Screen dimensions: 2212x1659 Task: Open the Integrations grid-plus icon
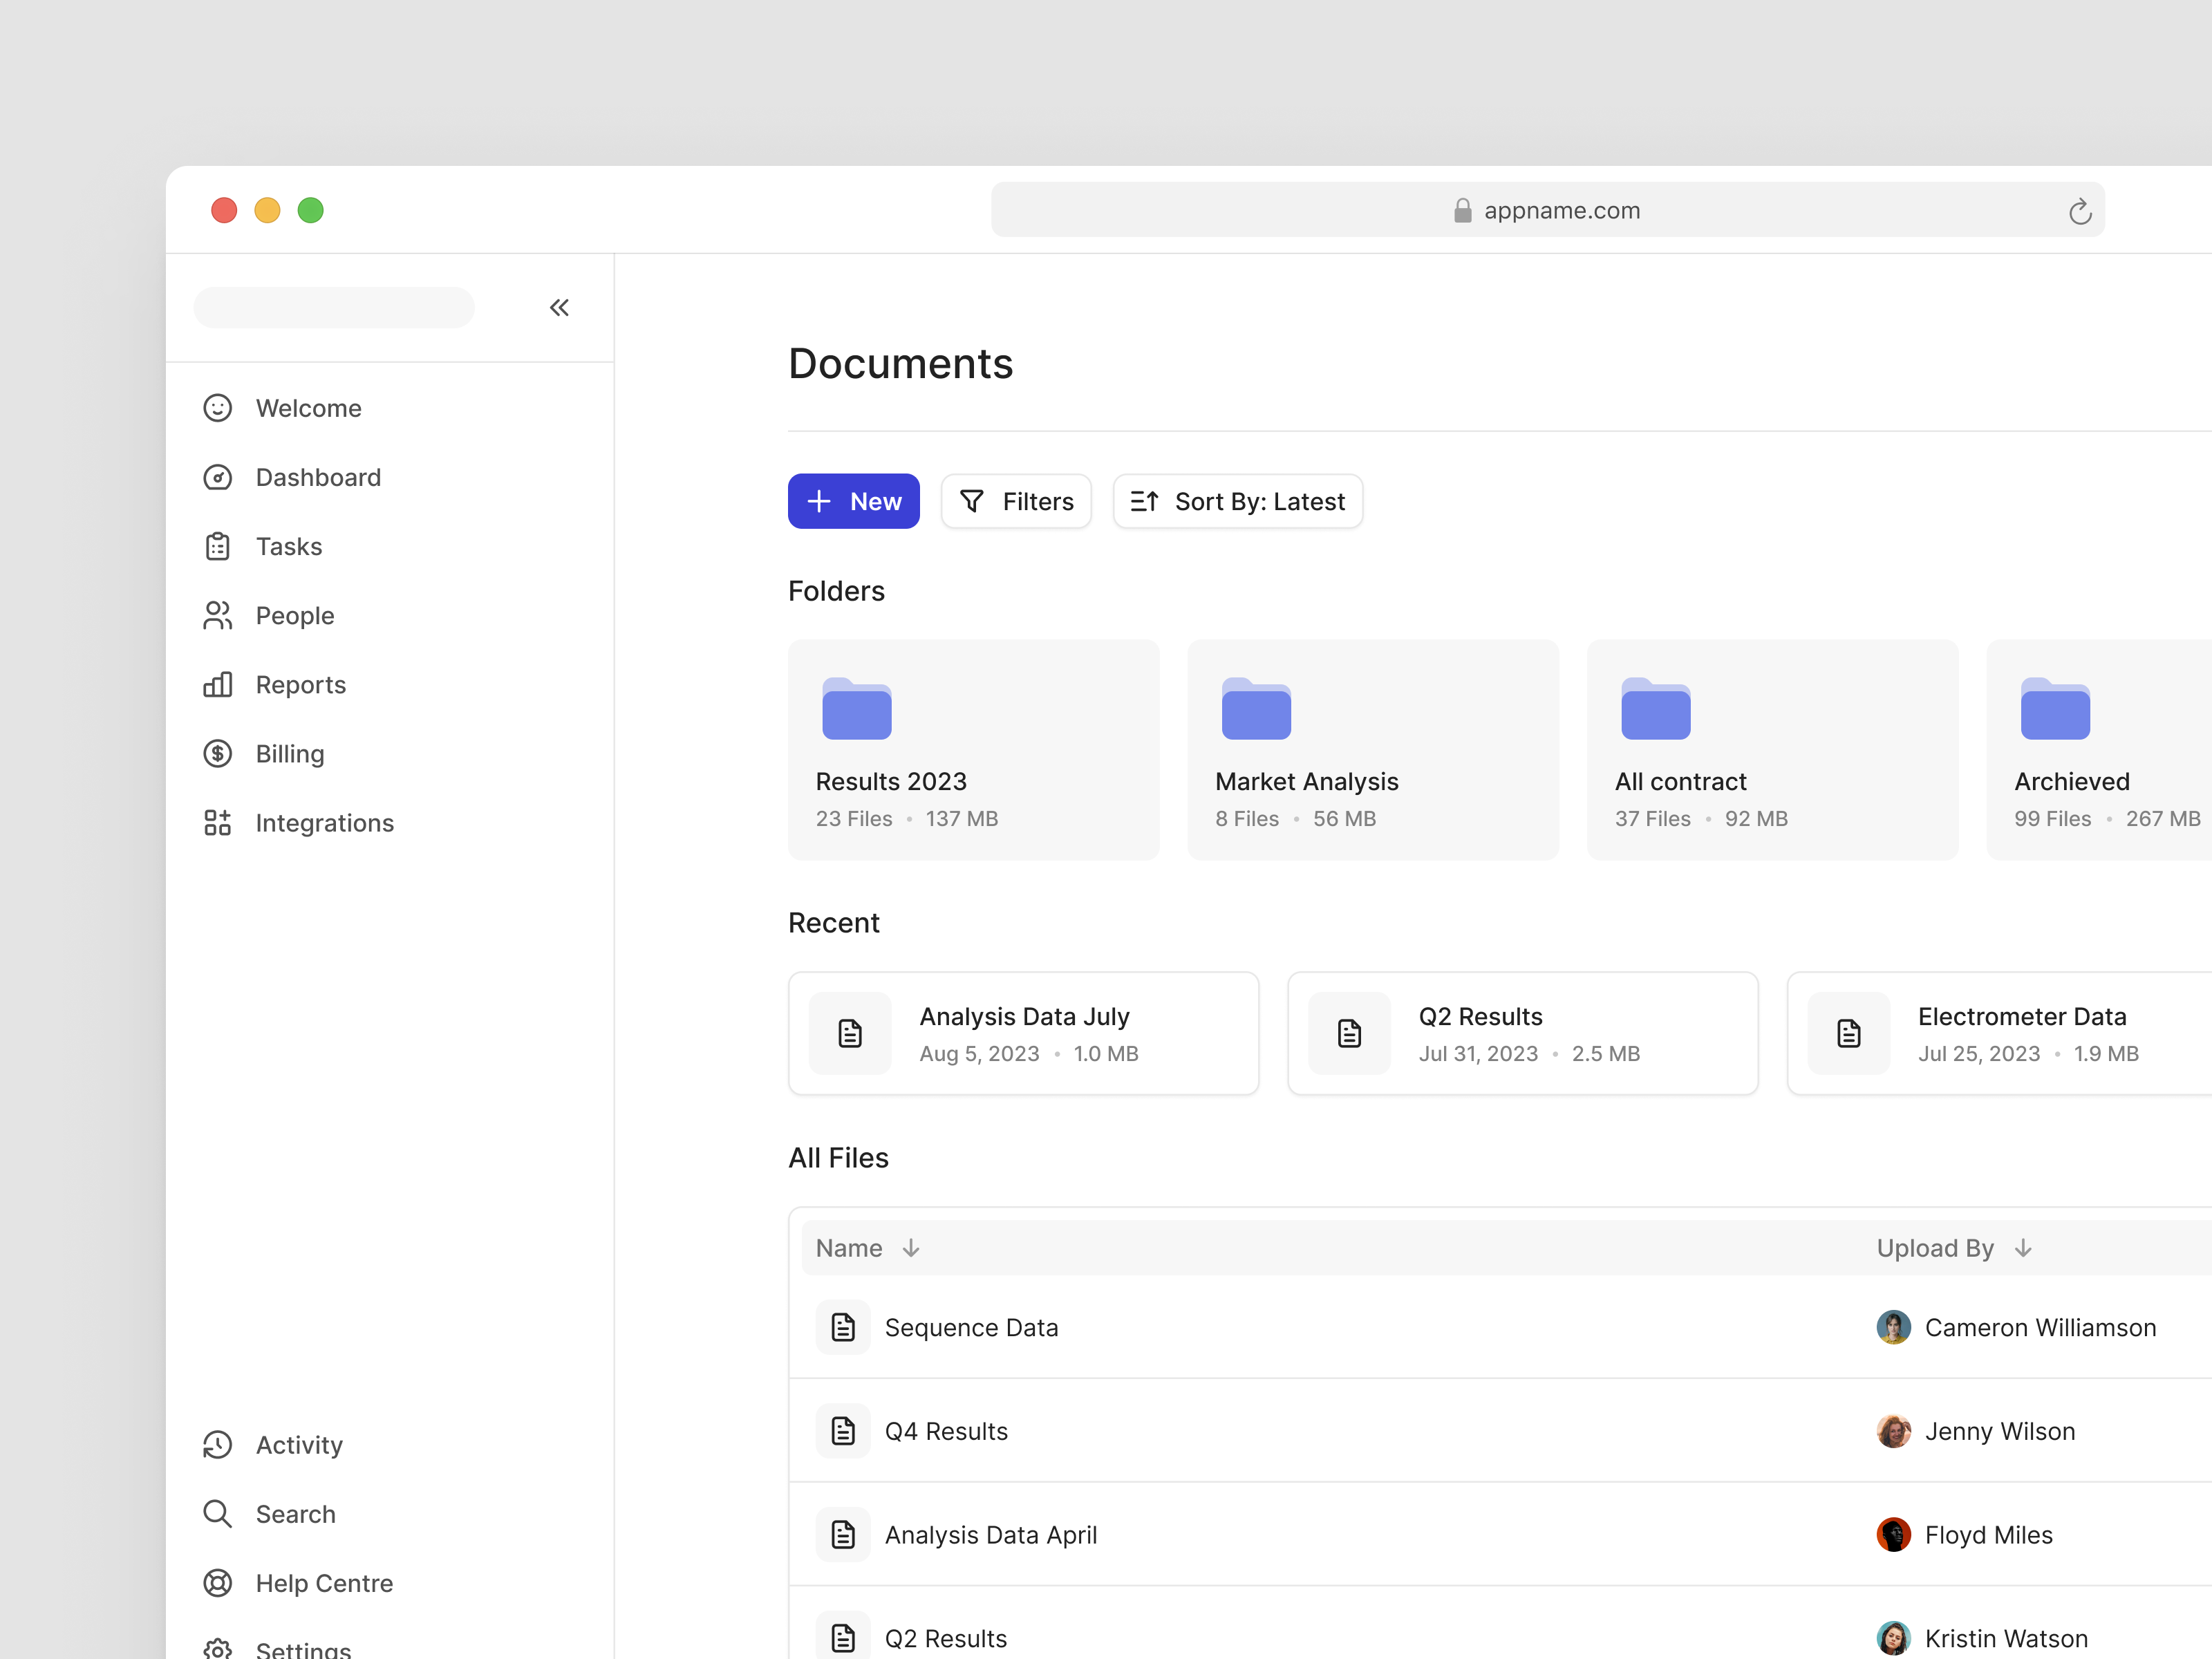(217, 822)
